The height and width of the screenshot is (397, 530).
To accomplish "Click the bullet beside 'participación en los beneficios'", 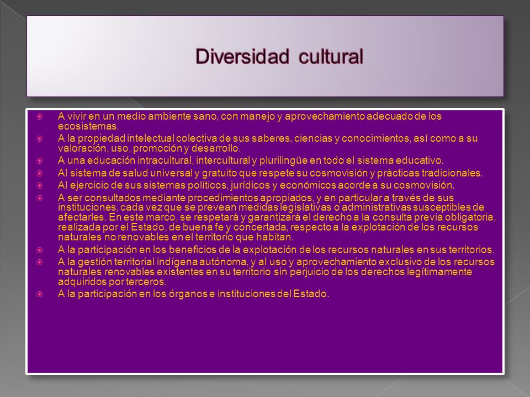I will point(40,250).
